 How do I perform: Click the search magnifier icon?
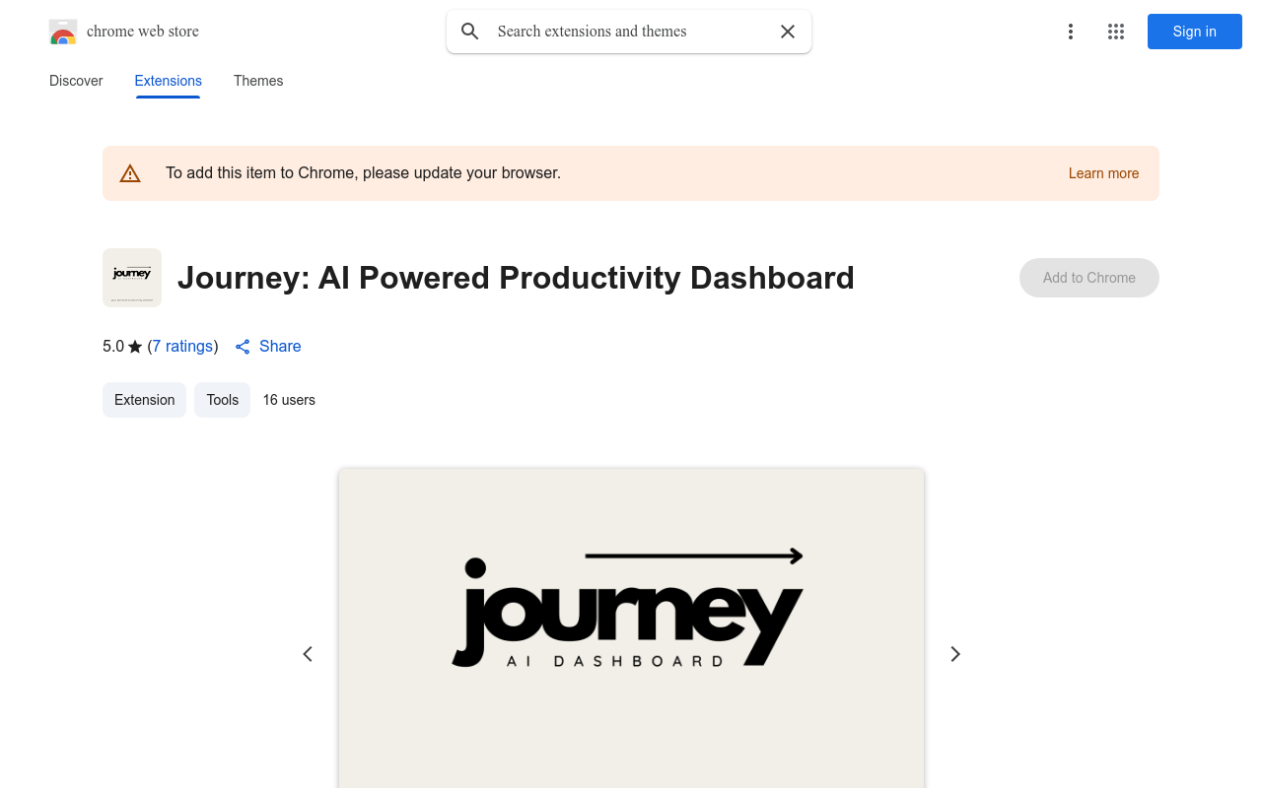point(470,32)
